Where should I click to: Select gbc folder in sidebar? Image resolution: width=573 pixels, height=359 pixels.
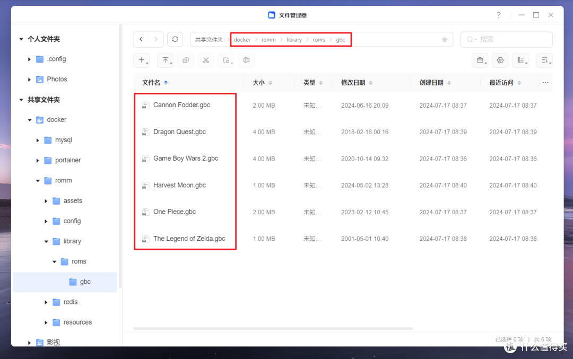65,282
